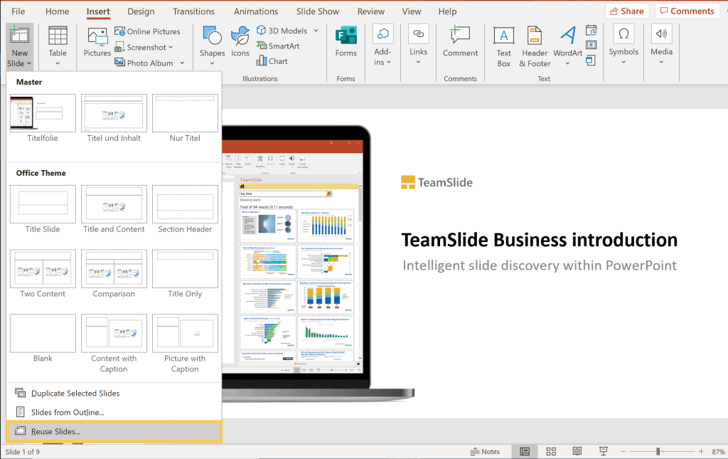The image size is (728, 459).
Task: Expand the New Slide dropdown arrow
Action: tap(28, 63)
